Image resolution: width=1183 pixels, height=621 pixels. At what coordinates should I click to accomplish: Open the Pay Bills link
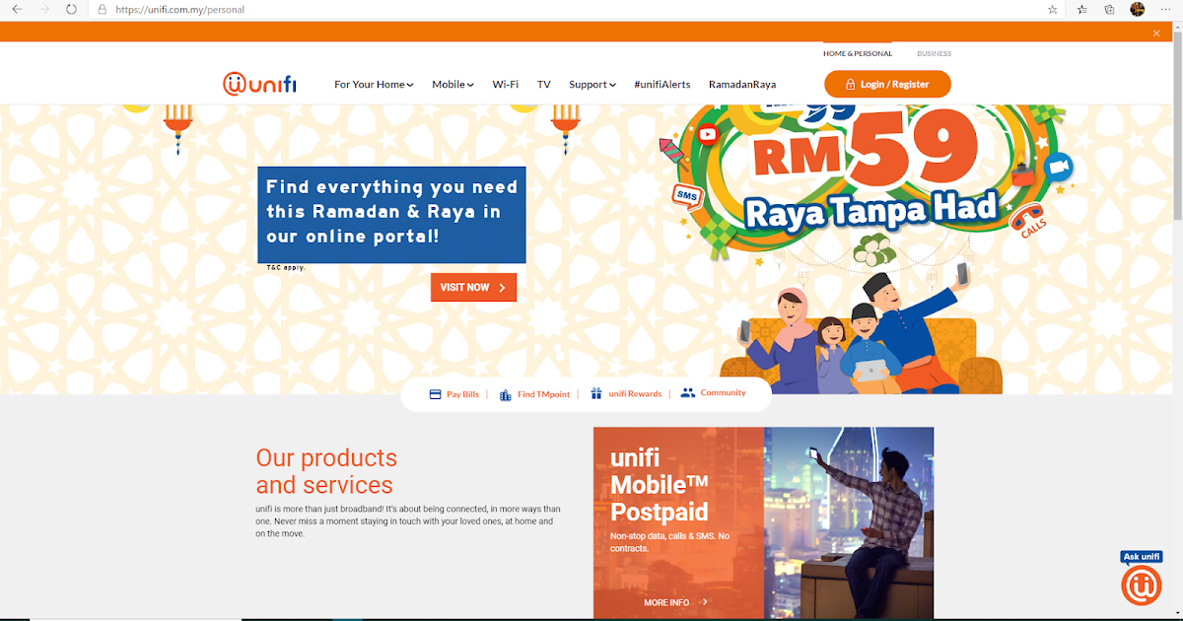pyautogui.click(x=462, y=394)
